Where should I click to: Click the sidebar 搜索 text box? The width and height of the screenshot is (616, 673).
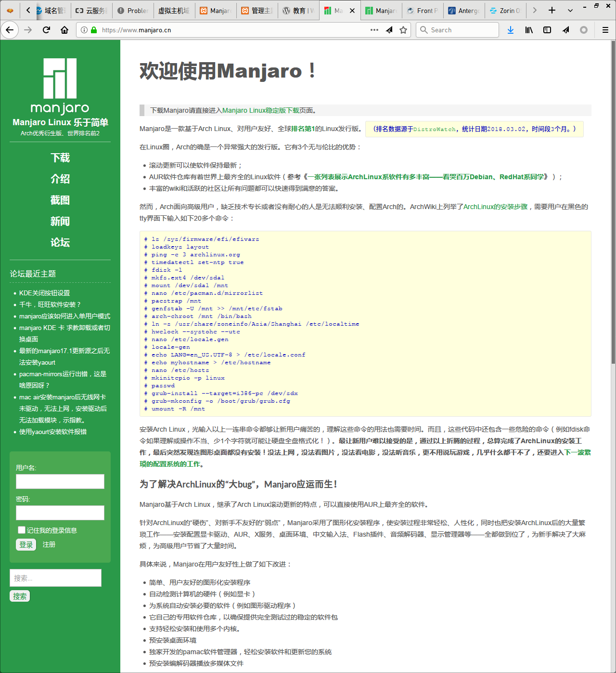(x=55, y=578)
